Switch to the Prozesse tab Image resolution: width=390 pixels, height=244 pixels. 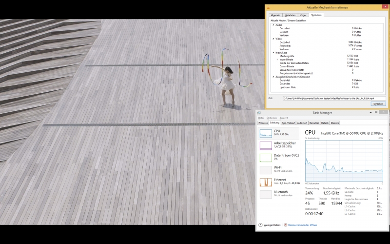point(263,123)
